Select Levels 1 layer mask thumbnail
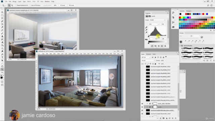215x121 pixels. [x=155, y=107]
